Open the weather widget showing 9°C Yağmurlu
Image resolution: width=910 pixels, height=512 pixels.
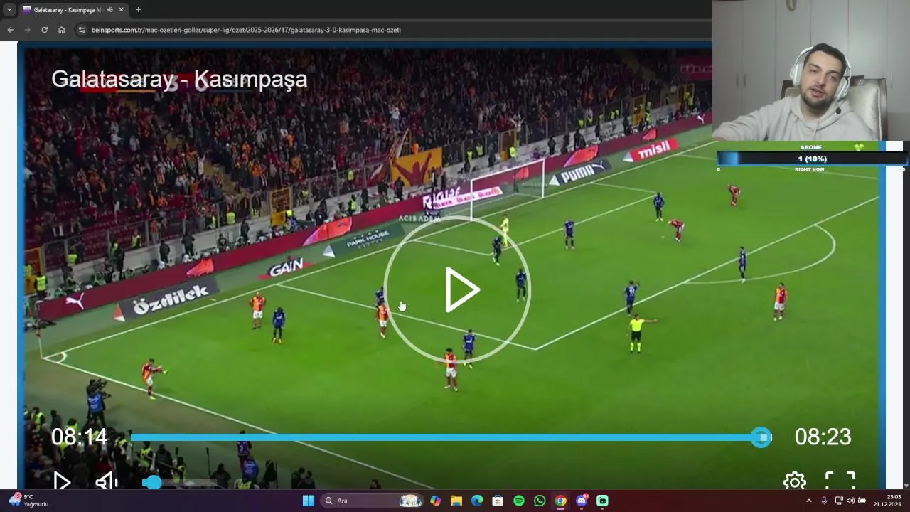pos(28,501)
